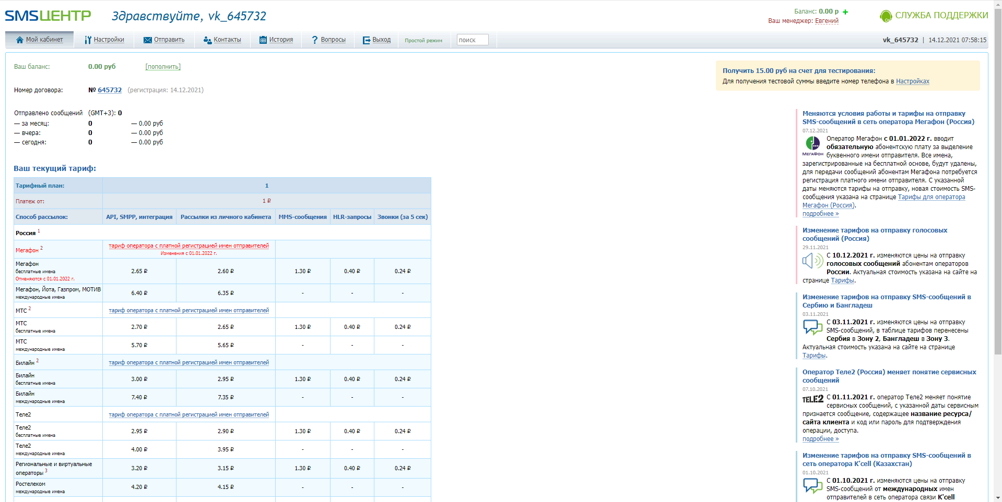The image size is (1002, 502).
Task: Click the API, SMPP, интеграция column header
Action: (139, 217)
